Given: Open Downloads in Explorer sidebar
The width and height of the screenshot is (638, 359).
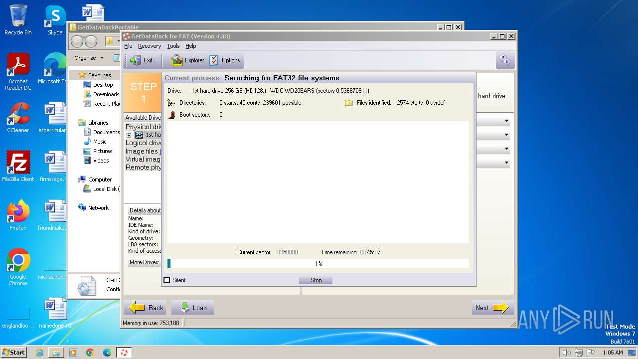Looking at the screenshot, I should 102,94.
